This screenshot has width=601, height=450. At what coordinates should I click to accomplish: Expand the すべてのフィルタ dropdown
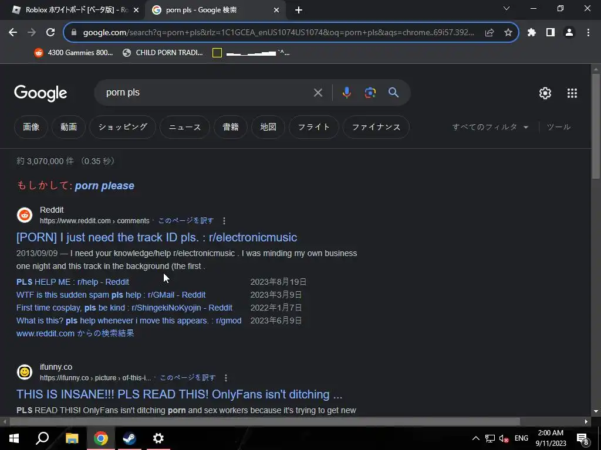(490, 127)
